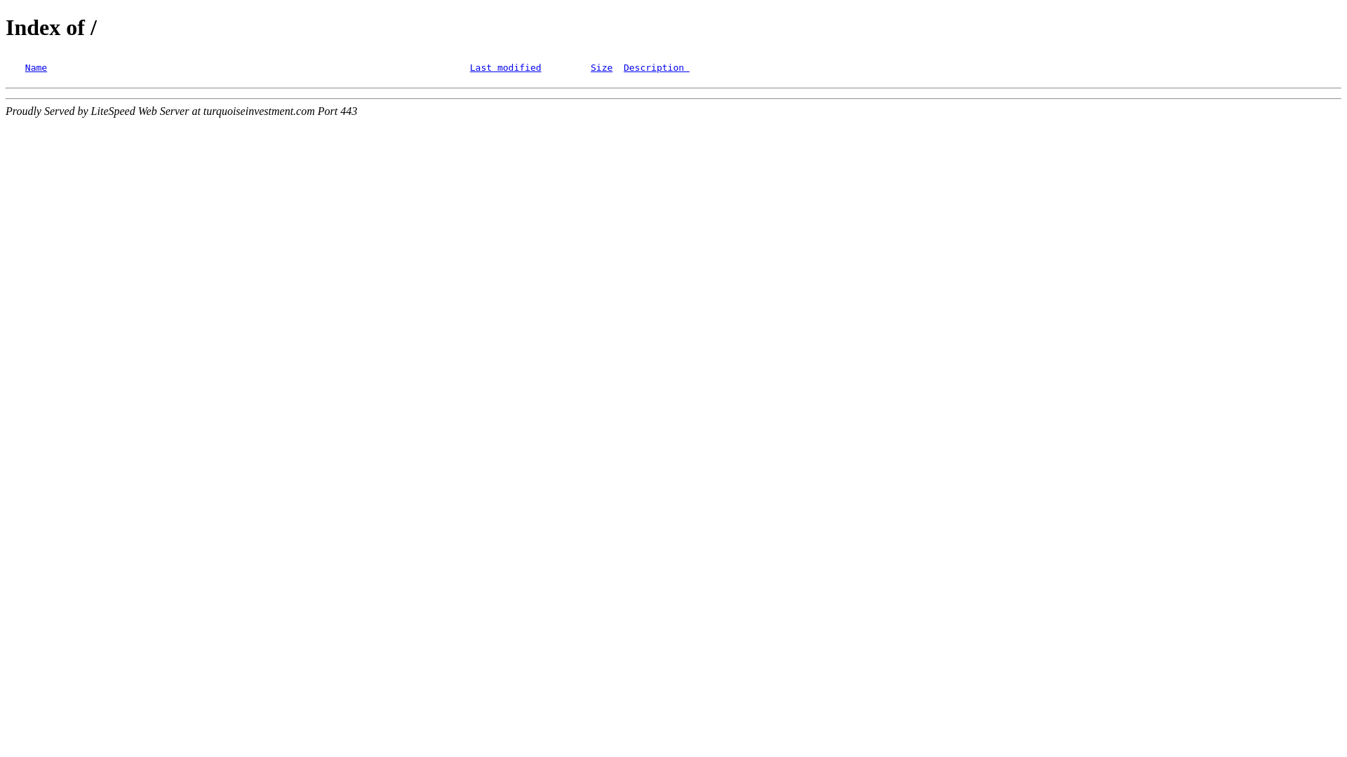Click the lower horizontal divider line
Viewport: 1347px width, 757px height.
(x=673, y=99)
